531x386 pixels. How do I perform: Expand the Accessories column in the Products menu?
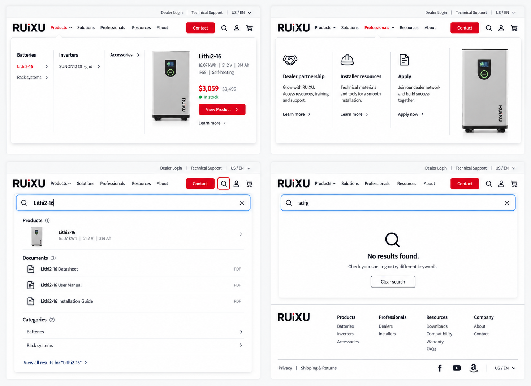(125, 55)
